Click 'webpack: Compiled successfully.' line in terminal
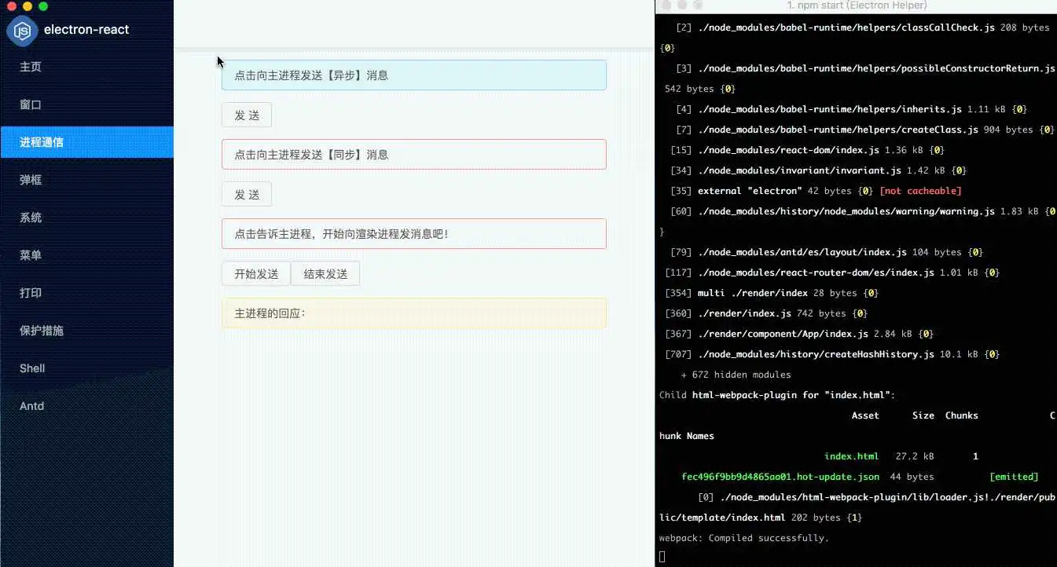This screenshot has width=1057, height=567. [744, 538]
